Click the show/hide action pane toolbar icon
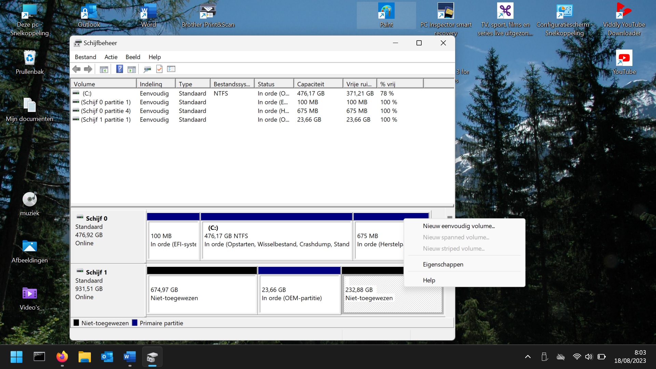Image resolution: width=656 pixels, height=369 pixels. click(x=132, y=69)
